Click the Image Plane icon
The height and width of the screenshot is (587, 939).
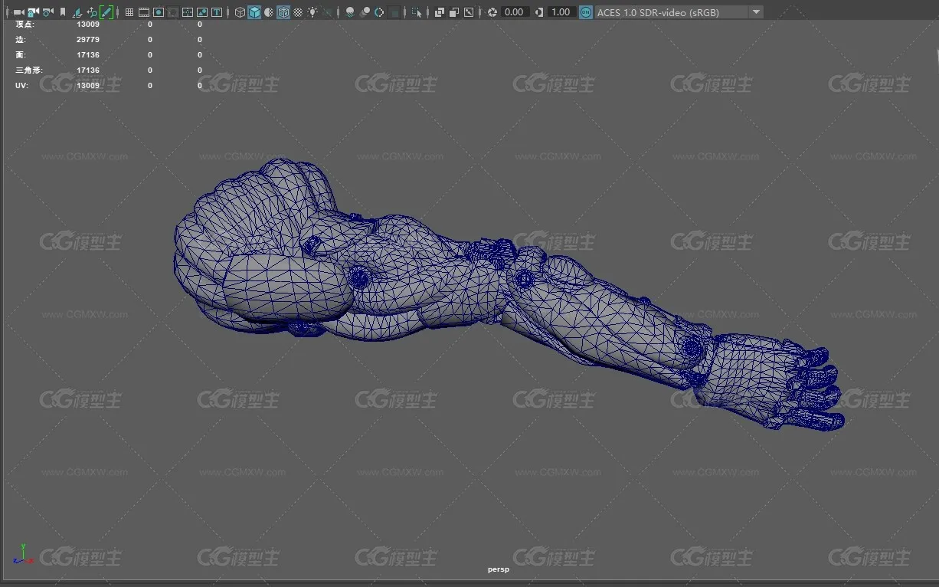[x=77, y=12]
